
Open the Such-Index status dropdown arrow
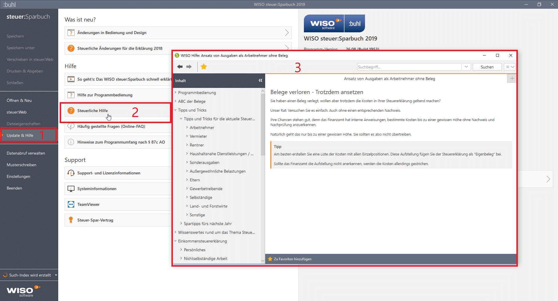point(56,275)
